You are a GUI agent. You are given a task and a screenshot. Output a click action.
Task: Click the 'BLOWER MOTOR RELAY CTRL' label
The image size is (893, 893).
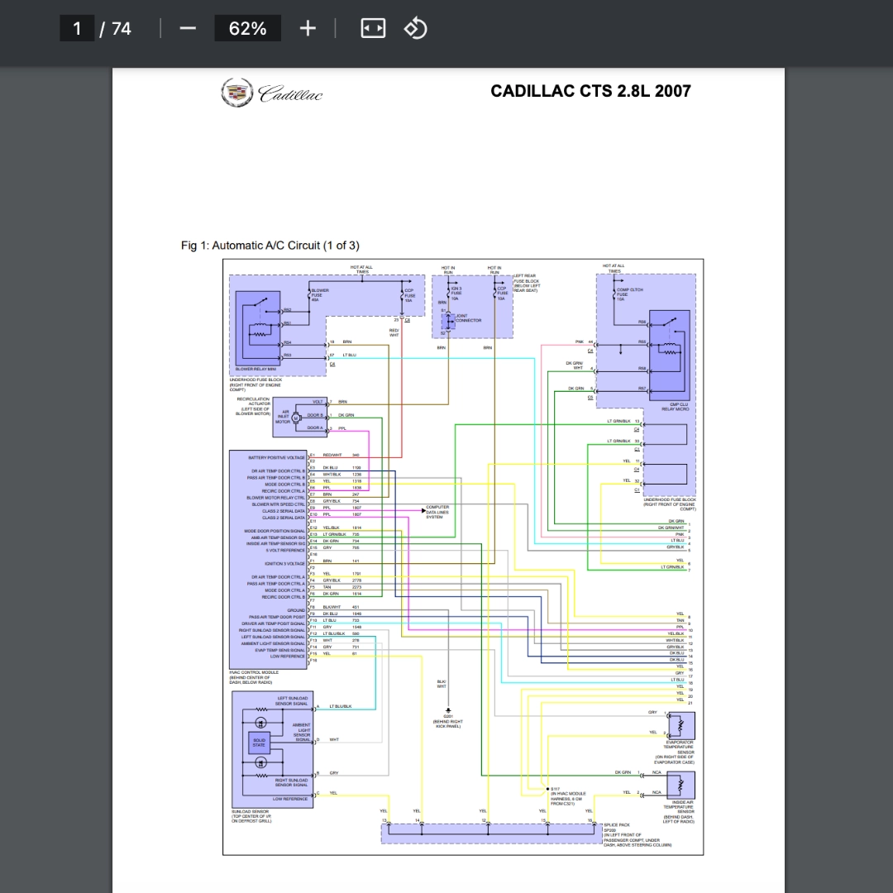click(276, 498)
